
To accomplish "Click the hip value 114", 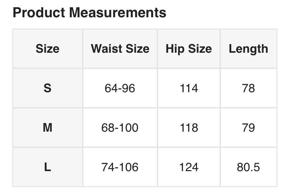I will 189,88.
